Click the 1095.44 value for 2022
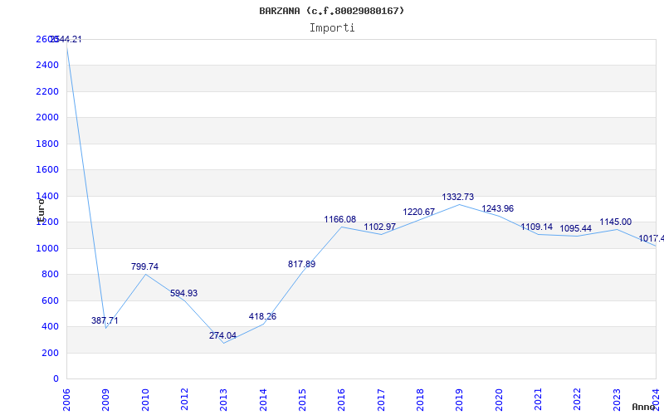Viewport: 664px width, 415px height. click(x=575, y=229)
